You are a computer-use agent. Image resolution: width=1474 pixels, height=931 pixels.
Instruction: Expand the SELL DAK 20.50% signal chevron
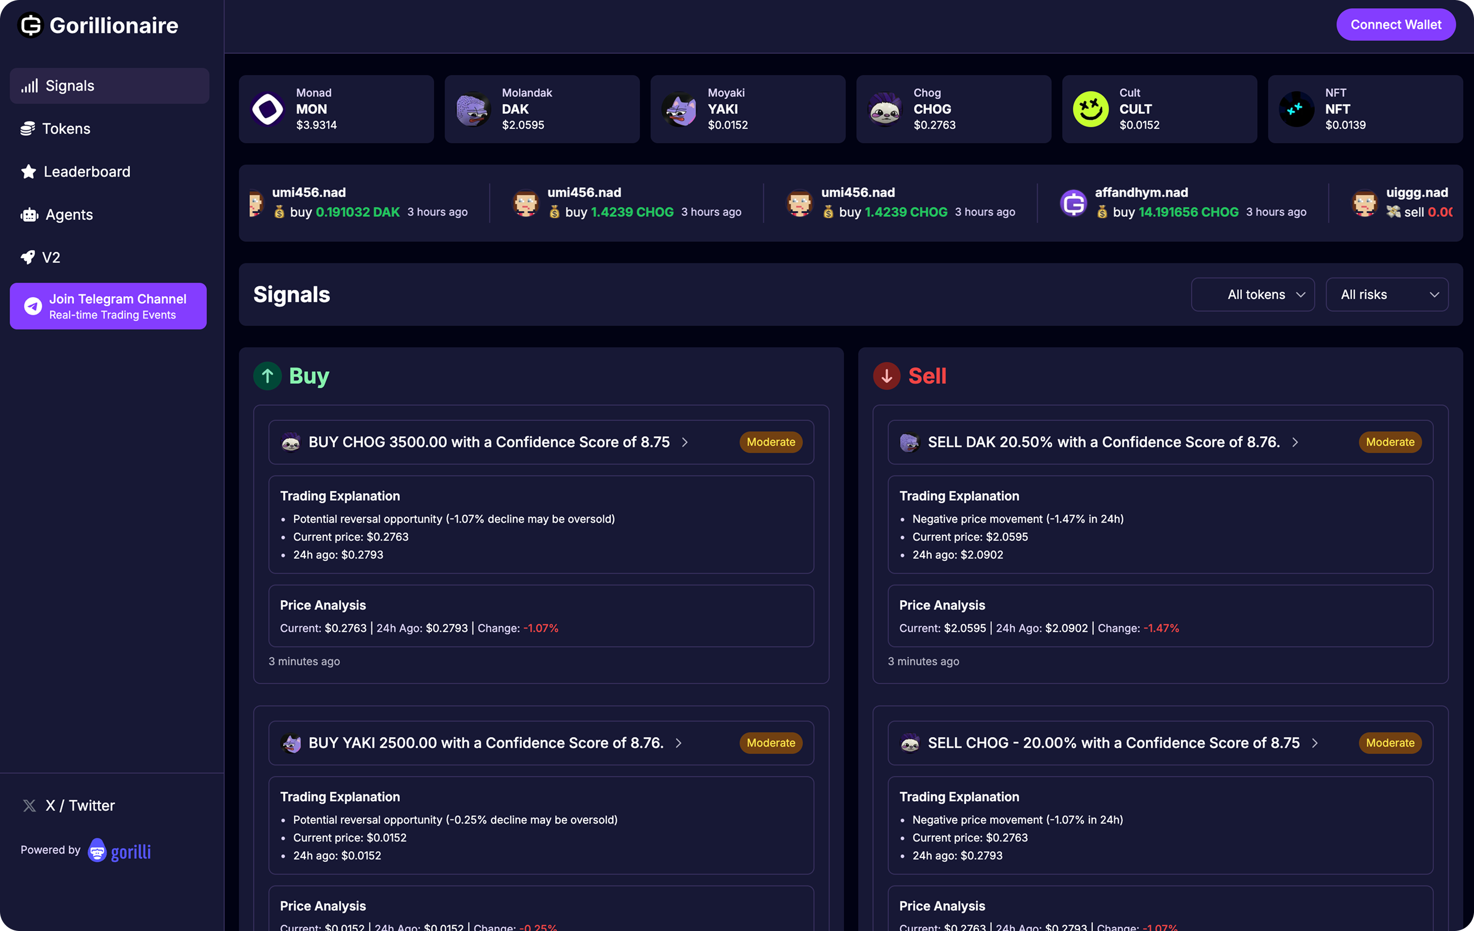pyautogui.click(x=1295, y=442)
